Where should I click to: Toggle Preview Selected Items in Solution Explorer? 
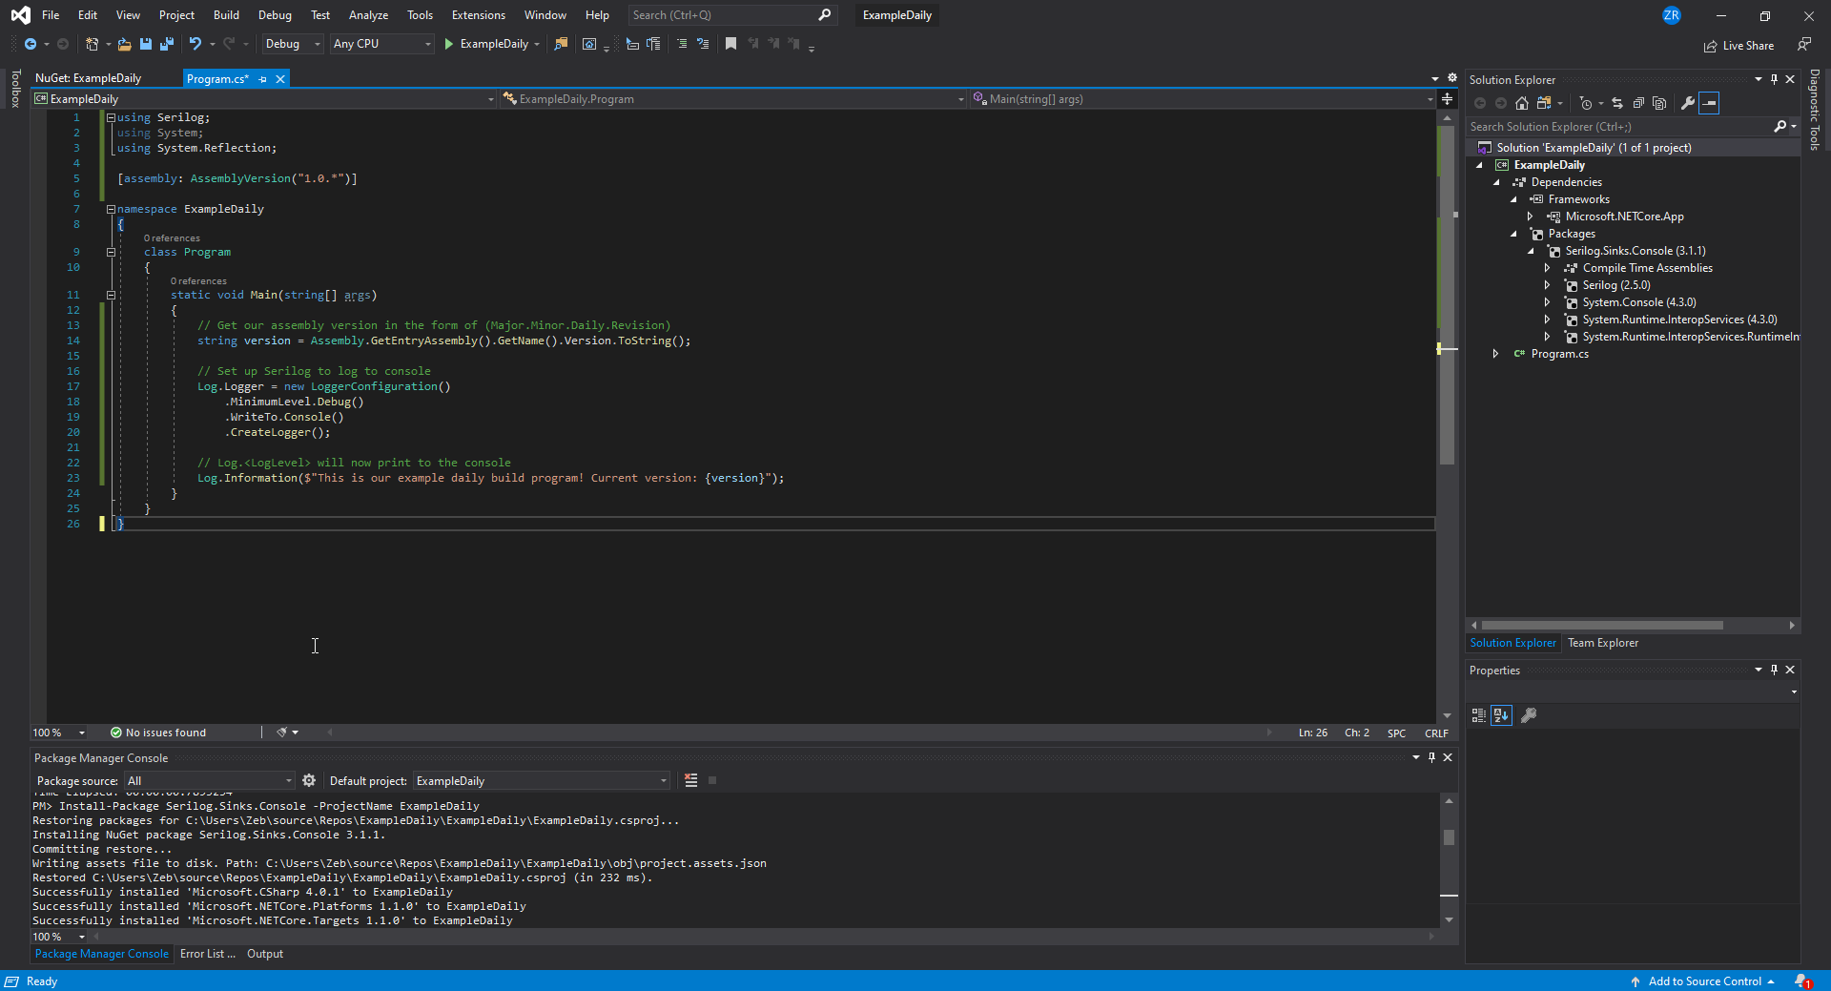coord(1709,103)
